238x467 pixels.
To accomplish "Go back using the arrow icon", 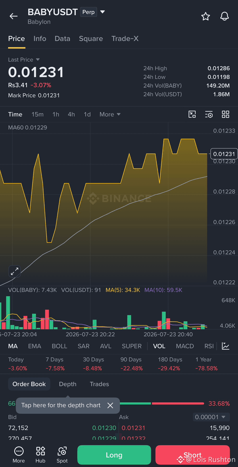I will tap(14, 16).
